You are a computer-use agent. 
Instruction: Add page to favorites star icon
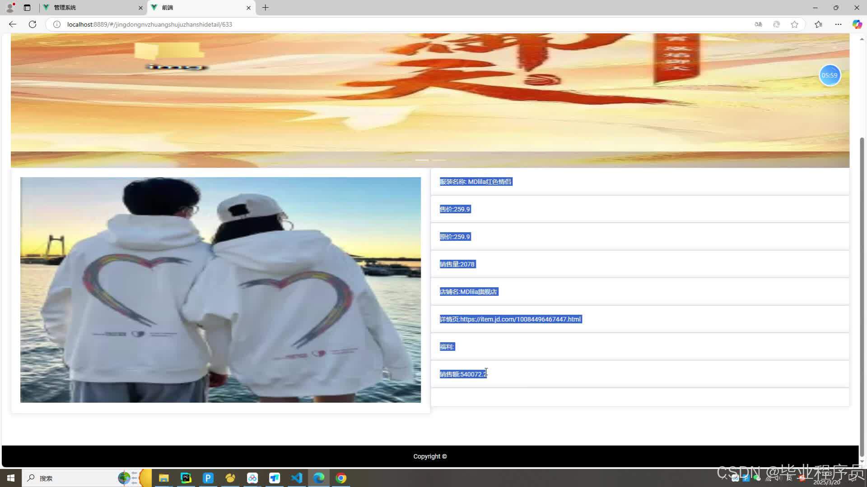click(795, 24)
